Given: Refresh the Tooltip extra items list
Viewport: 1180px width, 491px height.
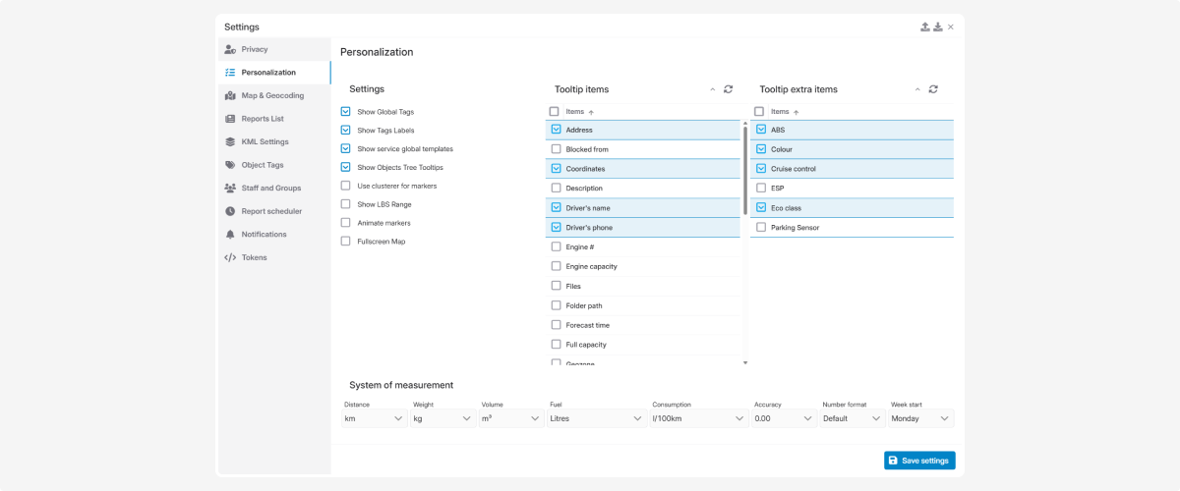Looking at the screenshot, I should pyautogui.click(x=933, y=89).
